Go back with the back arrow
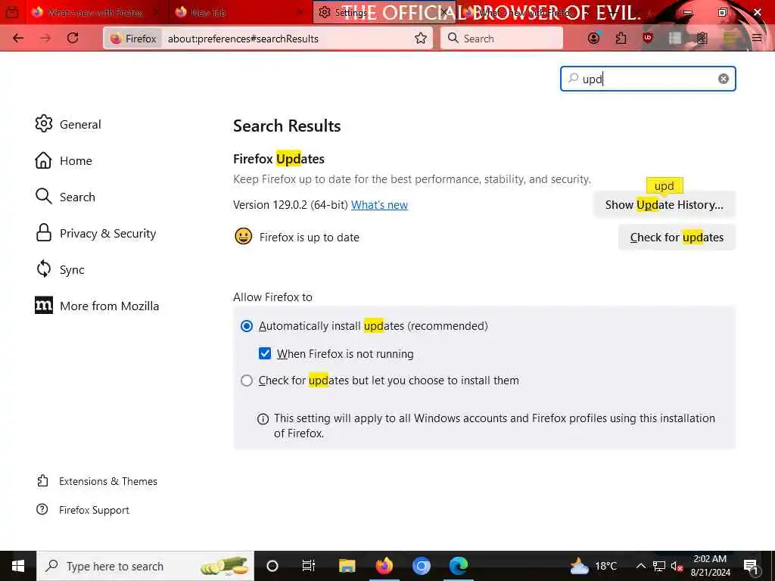The height and width of the screenshot is (581, 775). (18, 38)
